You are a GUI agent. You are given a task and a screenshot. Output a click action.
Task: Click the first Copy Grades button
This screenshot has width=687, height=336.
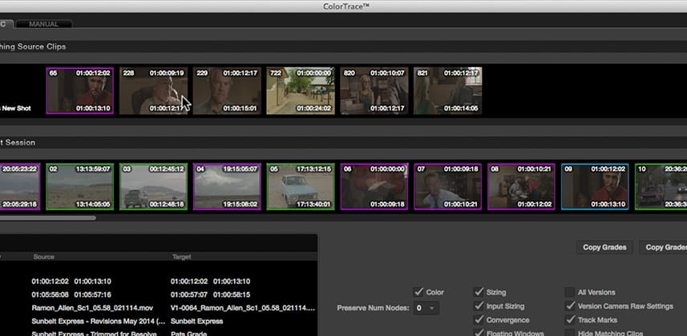pyautogui.click(x=604, y=247)
